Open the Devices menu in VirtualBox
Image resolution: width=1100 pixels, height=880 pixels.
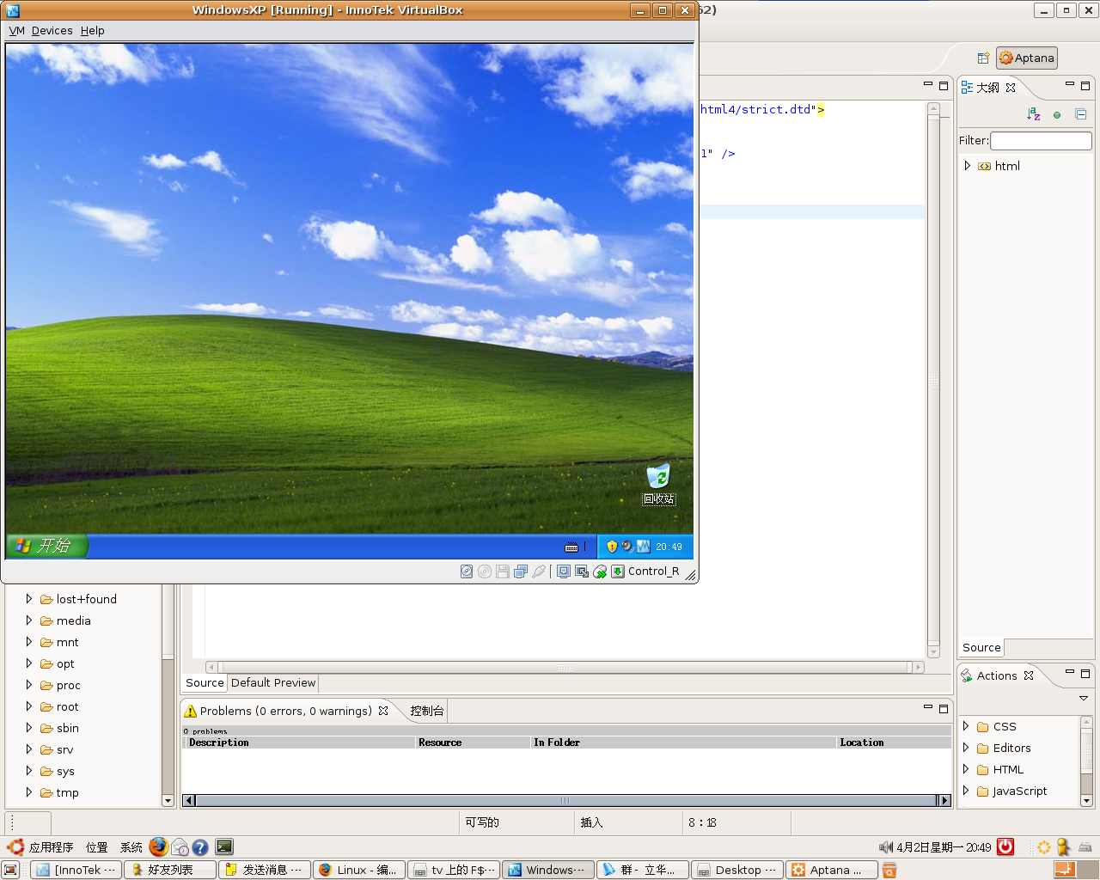[x=52, y=31]
